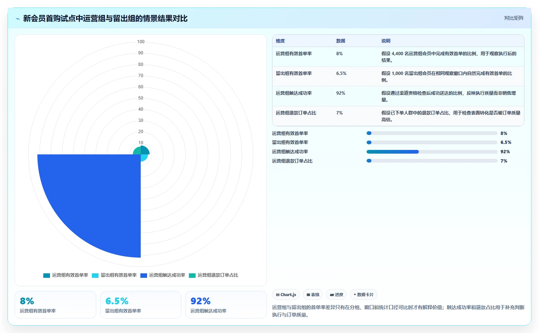The width and height of the screenshot is (539, 333).
Task: Open the 8% 运营组有效首单率 stat card
Action: tap(55, 305)
